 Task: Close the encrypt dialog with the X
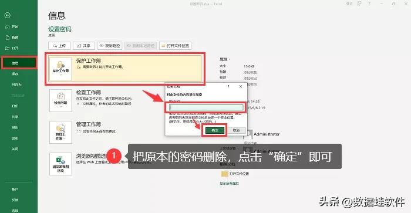pyautogui.click(x=241, y=86)
